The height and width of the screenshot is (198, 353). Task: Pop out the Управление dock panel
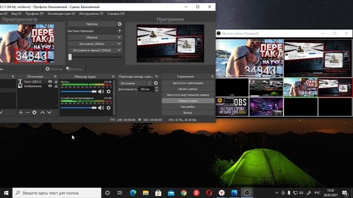[212, 76]
